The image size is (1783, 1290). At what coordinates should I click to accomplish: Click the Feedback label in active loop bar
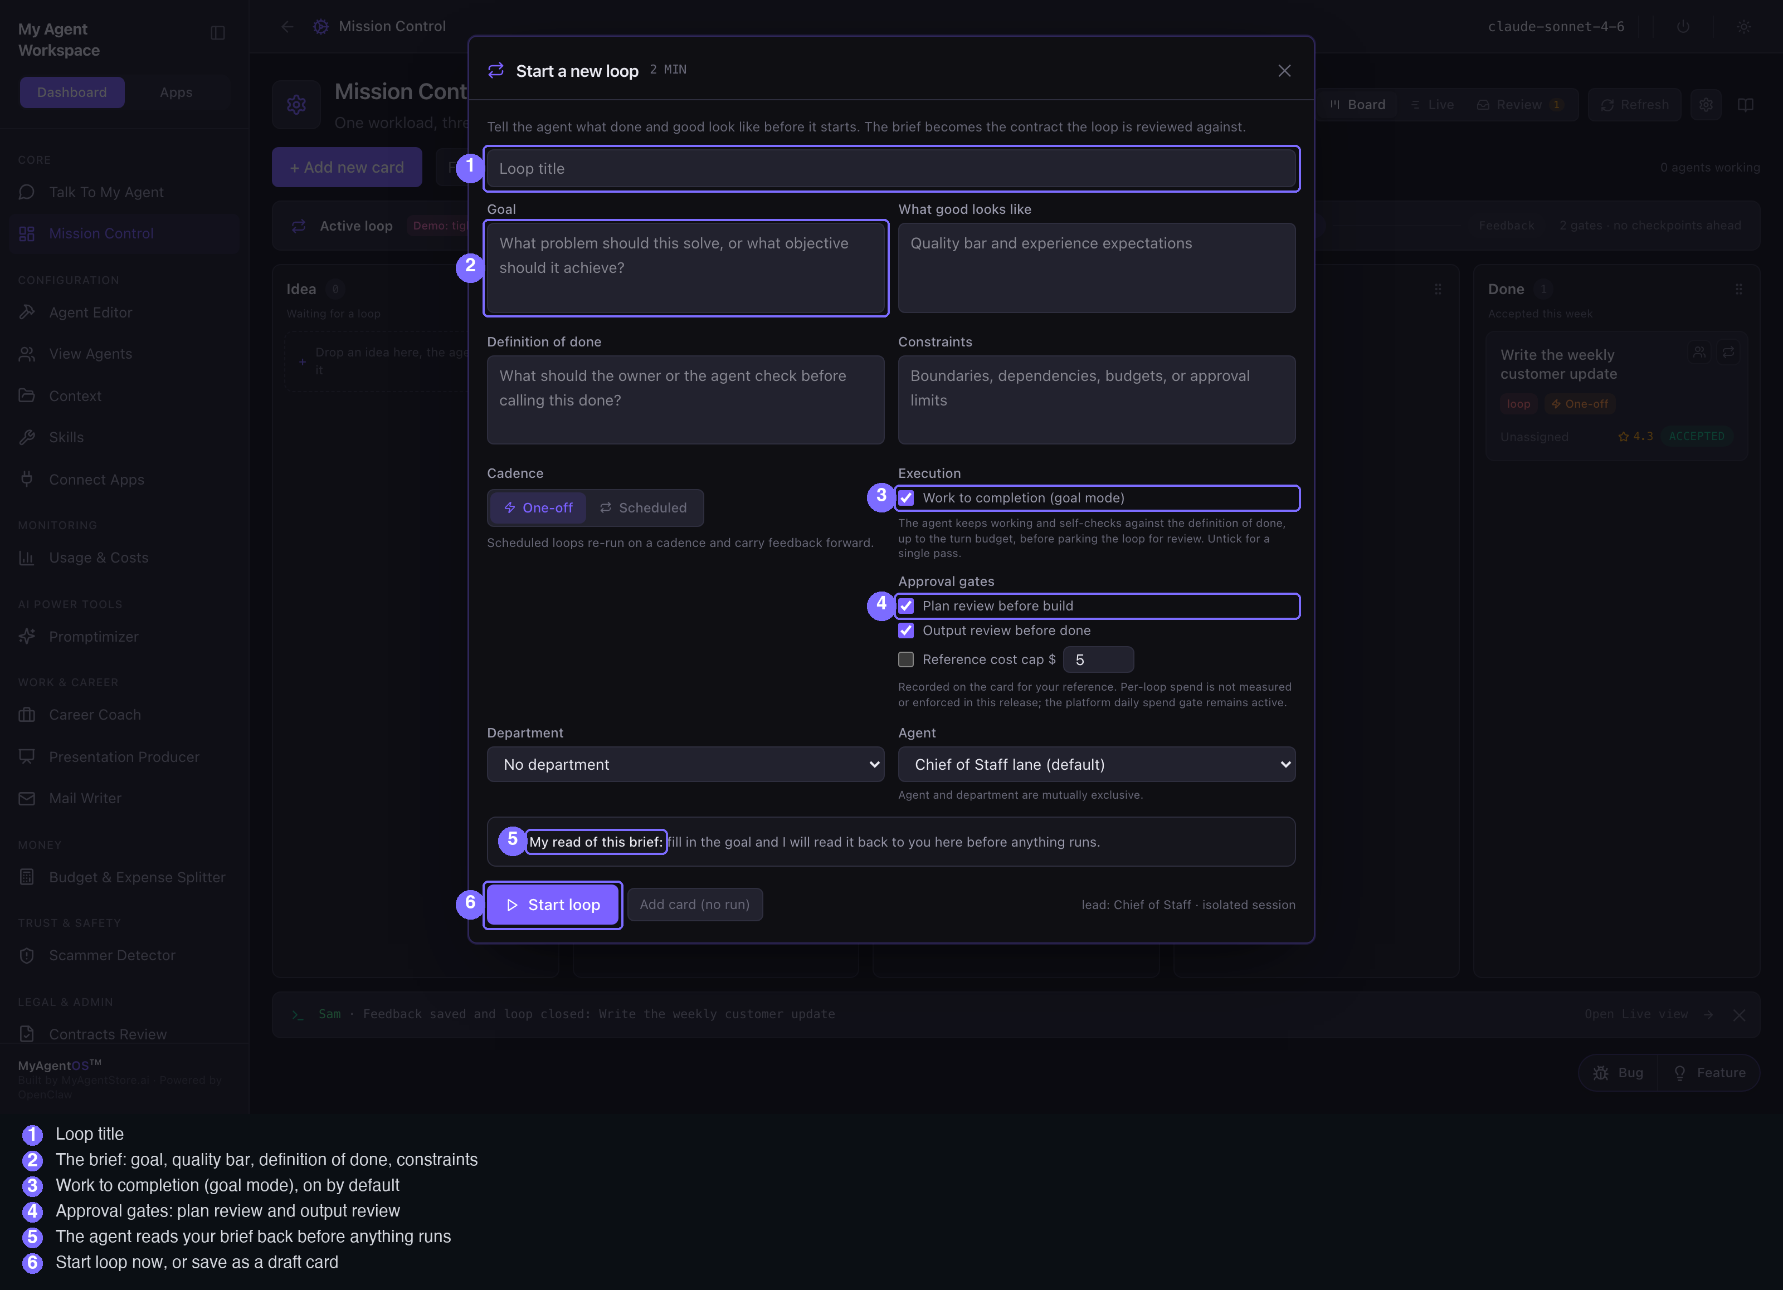tap(1506, 226)
